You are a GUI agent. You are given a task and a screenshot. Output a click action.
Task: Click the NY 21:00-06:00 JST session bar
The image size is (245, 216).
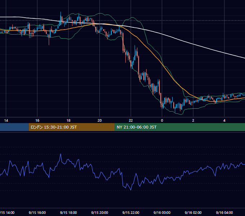[180, 127]
